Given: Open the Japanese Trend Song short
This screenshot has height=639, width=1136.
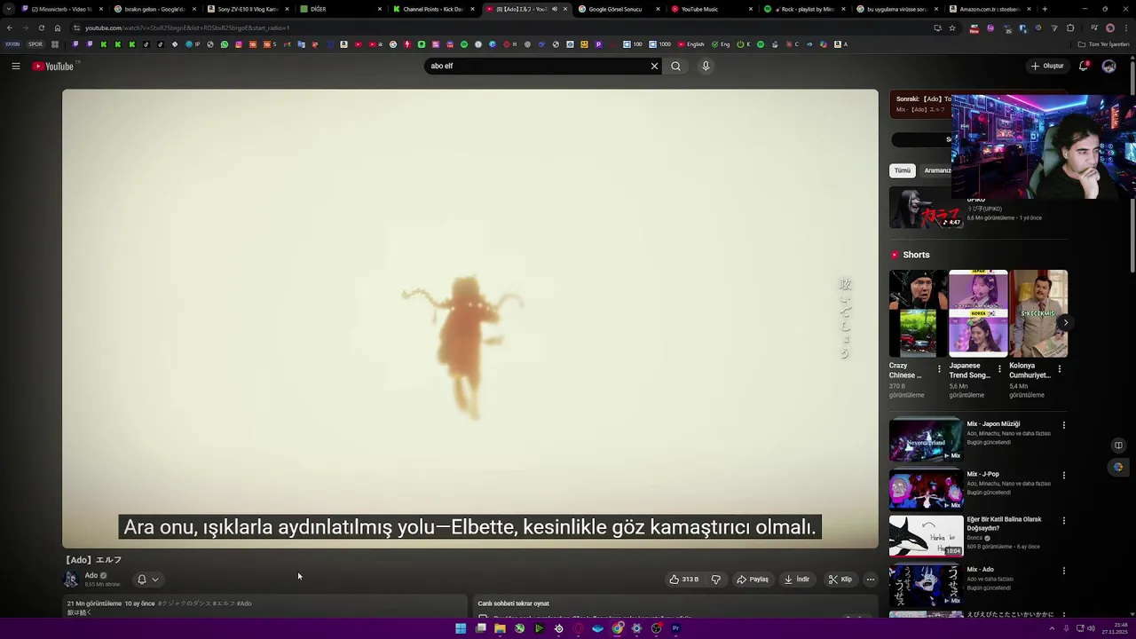Looking at the screenshot, I should [x=978, y=313].
